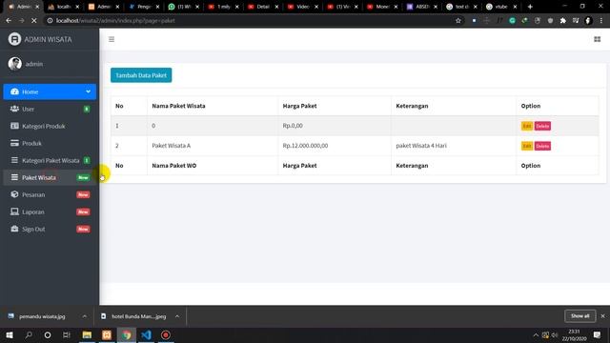Show hidden system tray icons

(536, 334)
